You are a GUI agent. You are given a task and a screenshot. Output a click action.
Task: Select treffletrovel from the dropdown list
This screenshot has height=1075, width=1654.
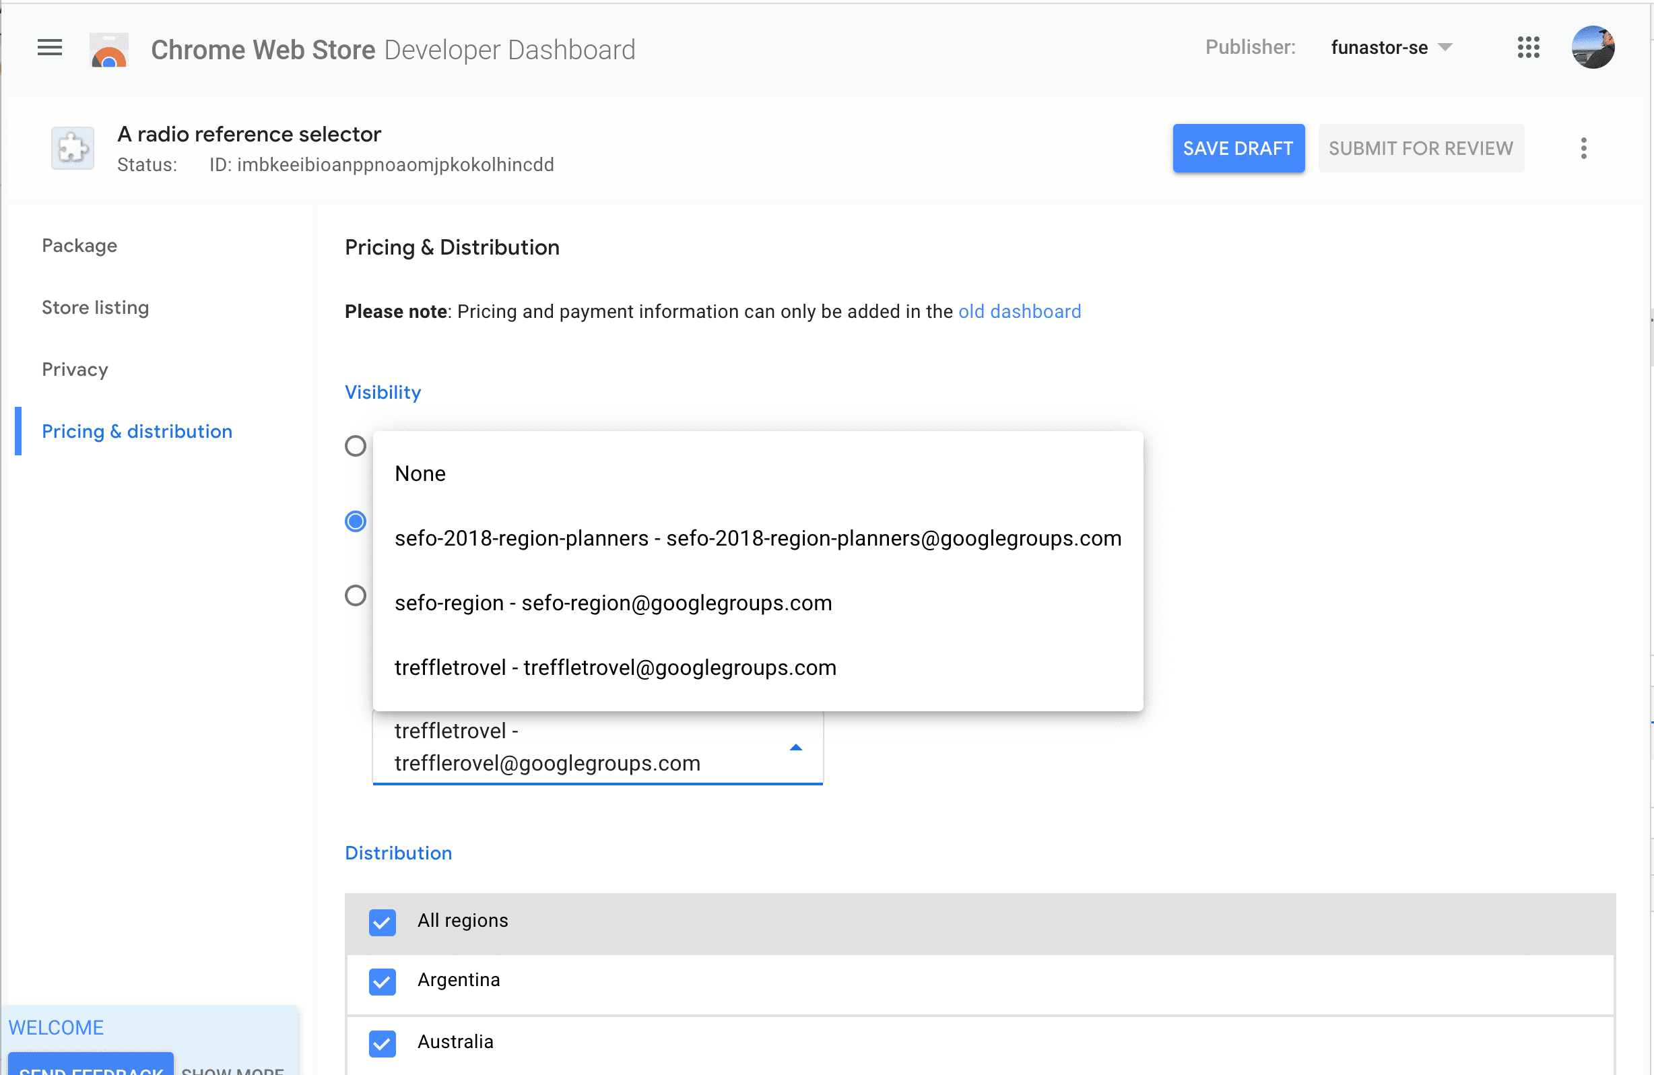(x=615, y=666)
